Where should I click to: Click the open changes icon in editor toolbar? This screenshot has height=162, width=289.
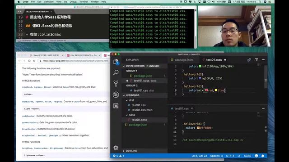click(249, 60)
